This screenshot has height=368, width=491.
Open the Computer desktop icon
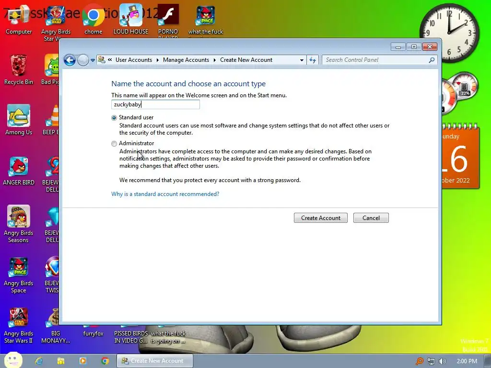click(x=19, y=20)
